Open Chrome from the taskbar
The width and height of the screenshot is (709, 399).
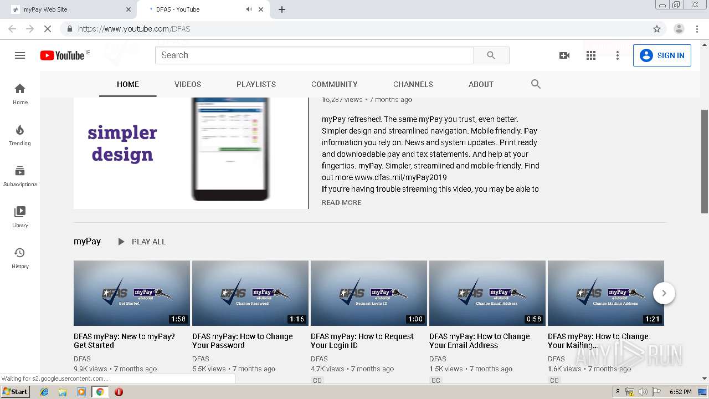coord(100,392)
